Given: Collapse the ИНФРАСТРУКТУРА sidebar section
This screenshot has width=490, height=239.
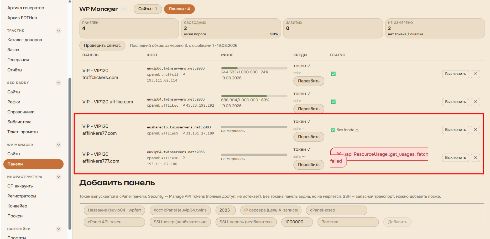Looking at the screenshot, I should [59, 177].
